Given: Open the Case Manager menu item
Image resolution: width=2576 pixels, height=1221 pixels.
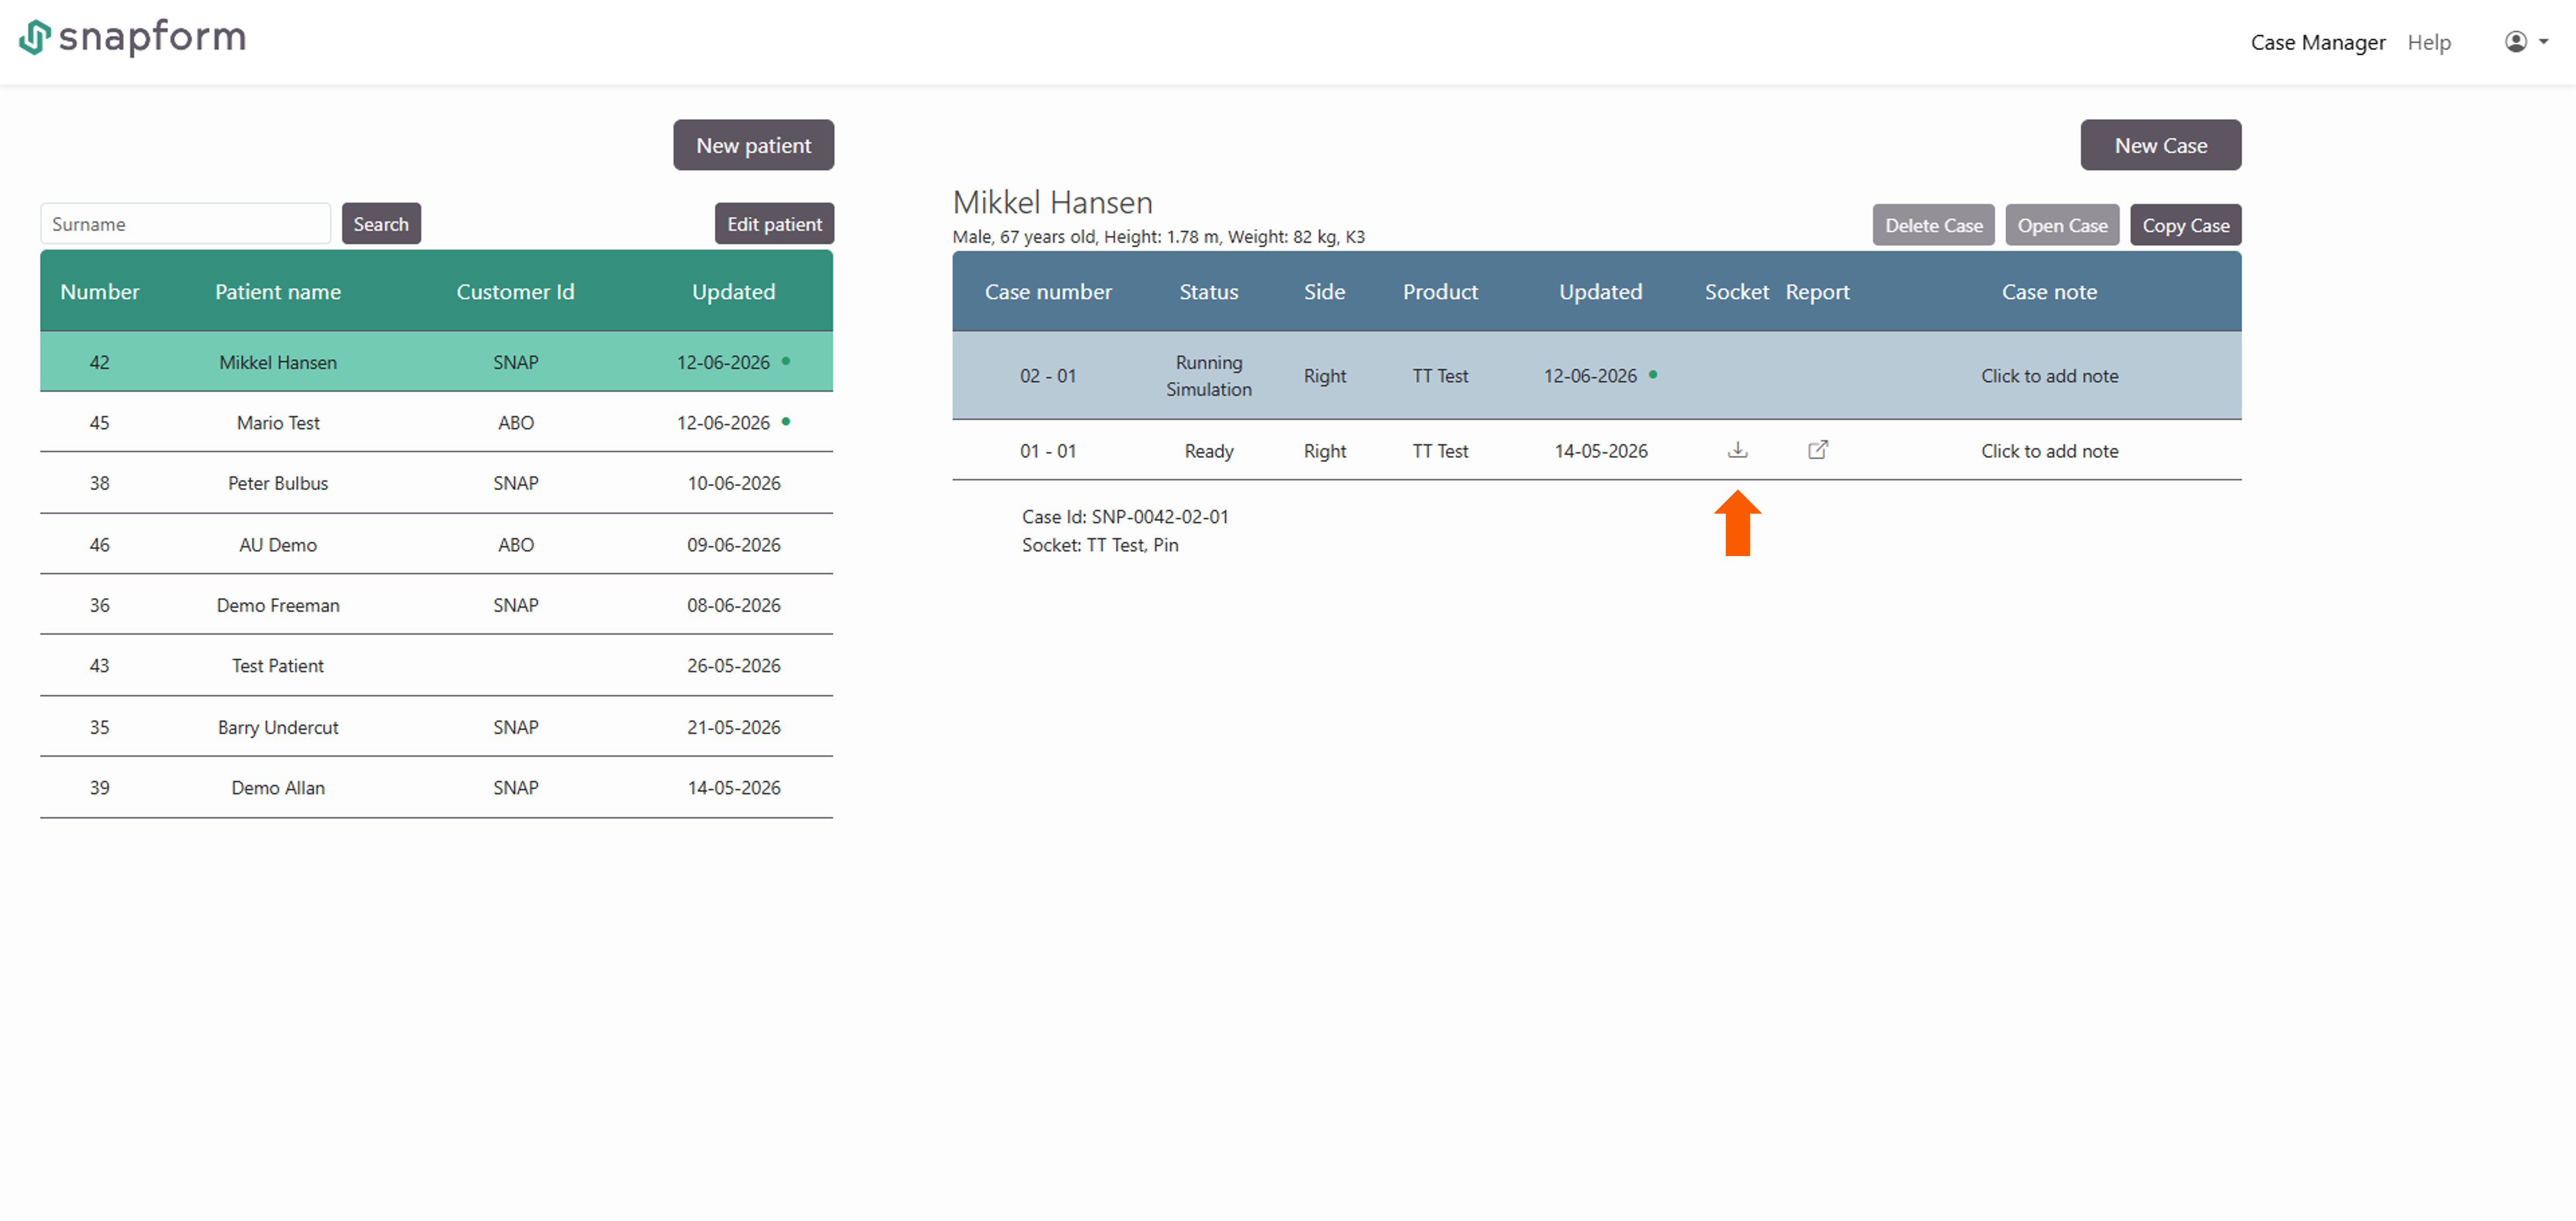Looking at the screenshot, I should pos(2317,42).
